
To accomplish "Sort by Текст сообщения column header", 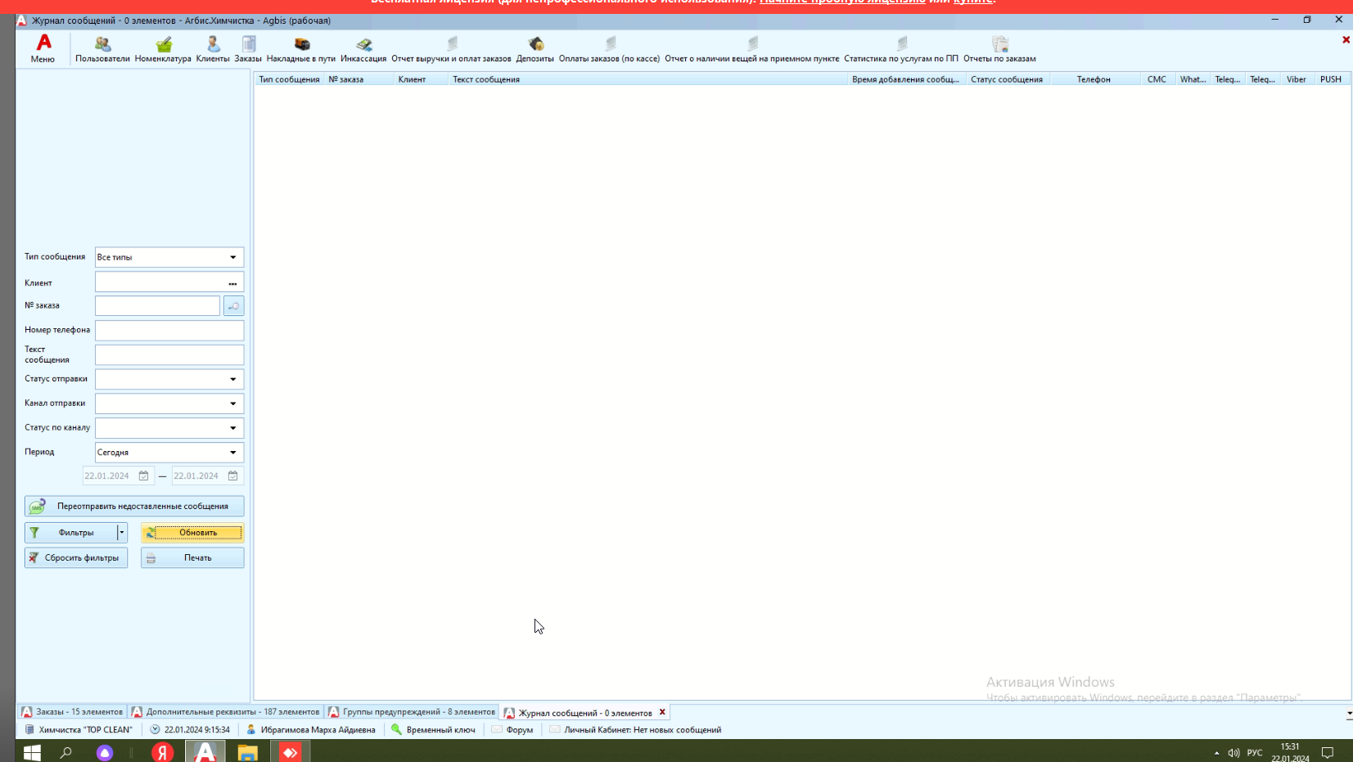I will [x=647, y=79].
